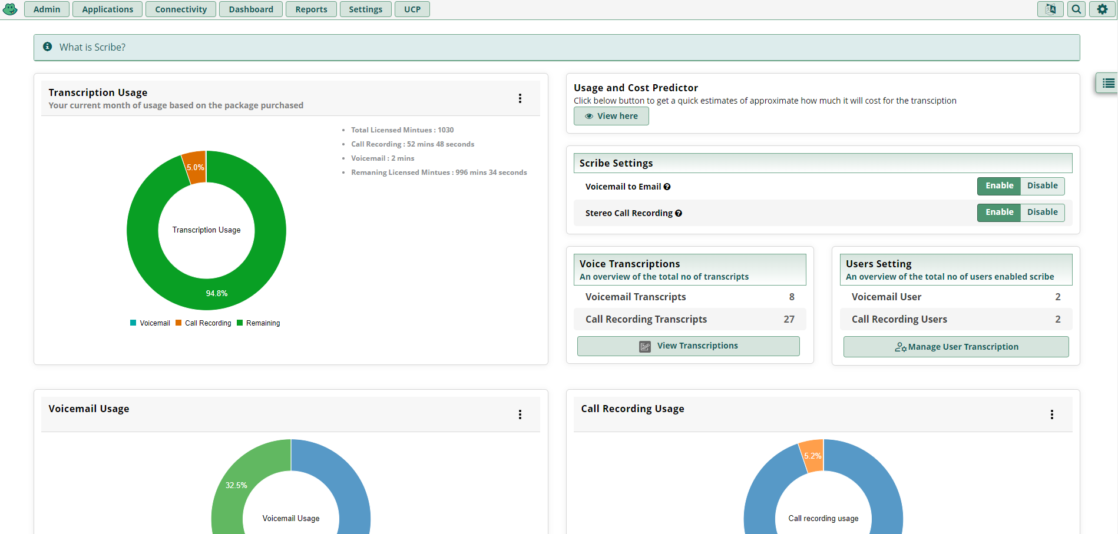Click the search magnifier icon
Screen dimensions: 1118x534
click(1076, 9)
